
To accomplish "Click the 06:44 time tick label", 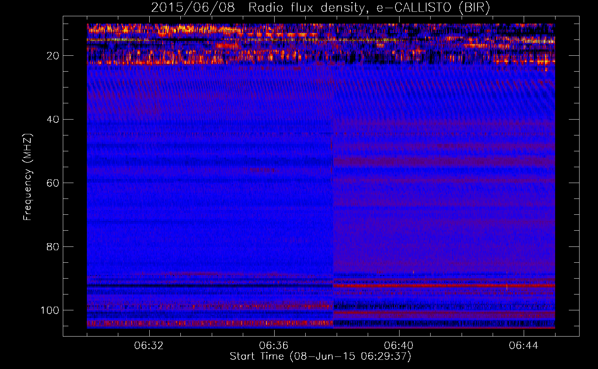I will (524, 346).
